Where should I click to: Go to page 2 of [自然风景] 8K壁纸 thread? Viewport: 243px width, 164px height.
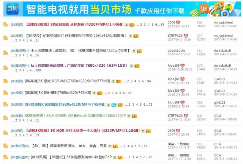coord(129,157)
